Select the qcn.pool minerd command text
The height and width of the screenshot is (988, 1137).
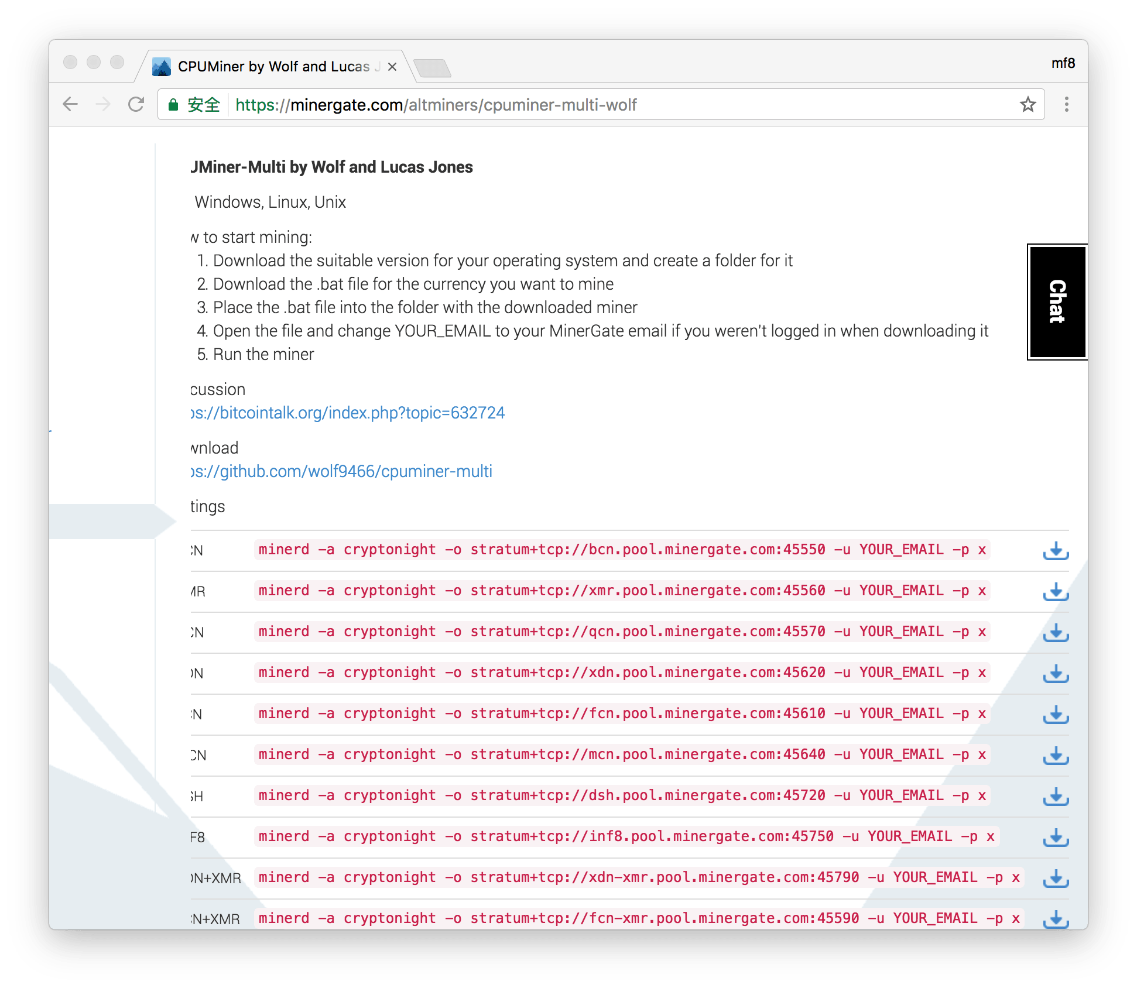[x=622, y=632]
